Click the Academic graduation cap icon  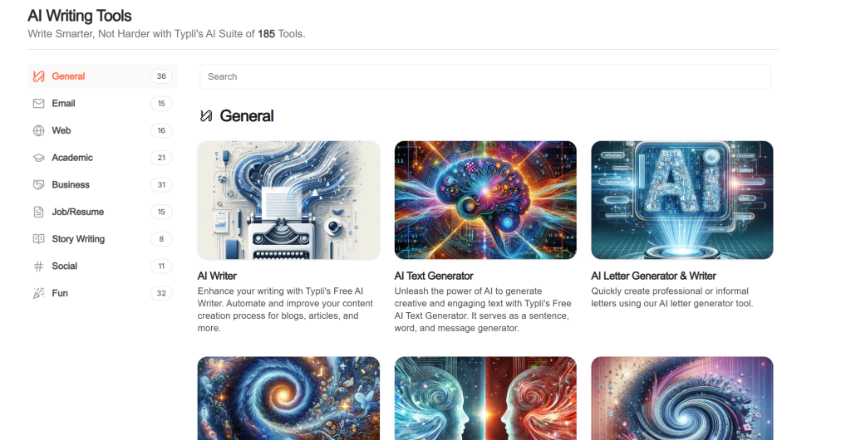pos(38,158)
